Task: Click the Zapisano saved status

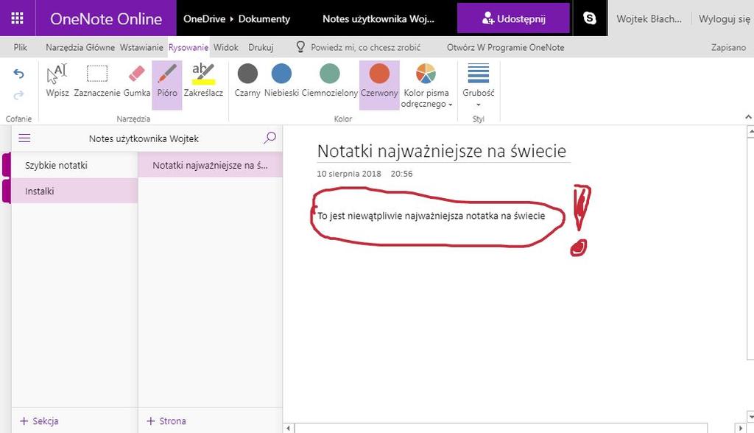Action: click(x=728, y=47)
